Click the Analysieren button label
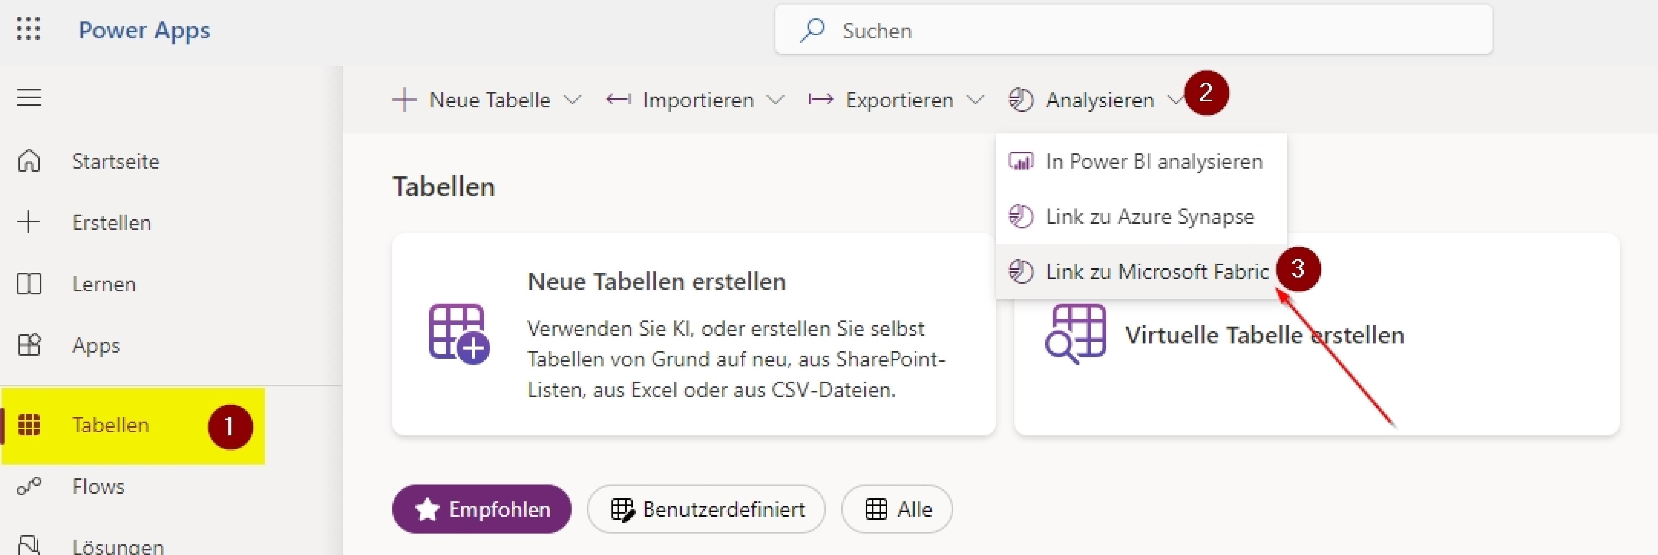Viewport: 1658px width, 555px height. pyautogui.click(x=1100, y=100)
